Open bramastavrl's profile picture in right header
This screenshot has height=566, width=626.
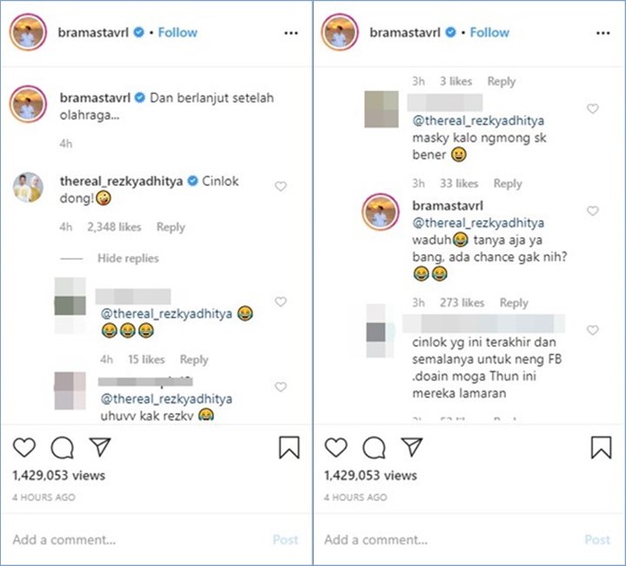(340, 33)
